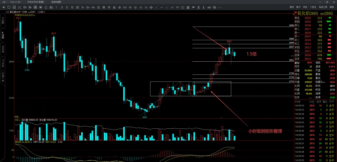Click the eye icon in toolbar
Screen dimensions: 337x162
[x=120, y=7]
